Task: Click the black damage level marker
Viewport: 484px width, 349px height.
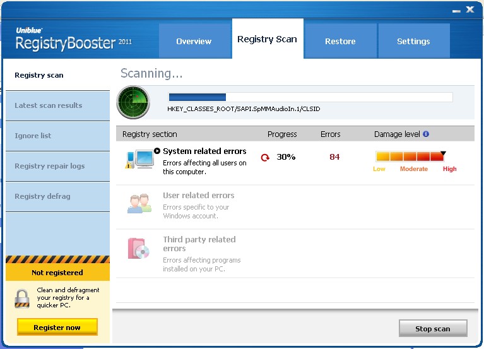Action: pyautogui.click(x=443, y=153)
